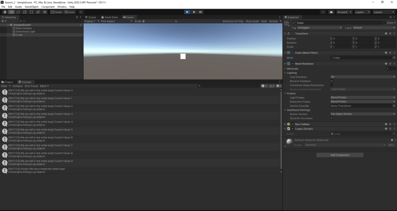The height and width of the screenshot is (211, 397).
Task: Toggle the Static checkbox
Action: coord(385,23)
